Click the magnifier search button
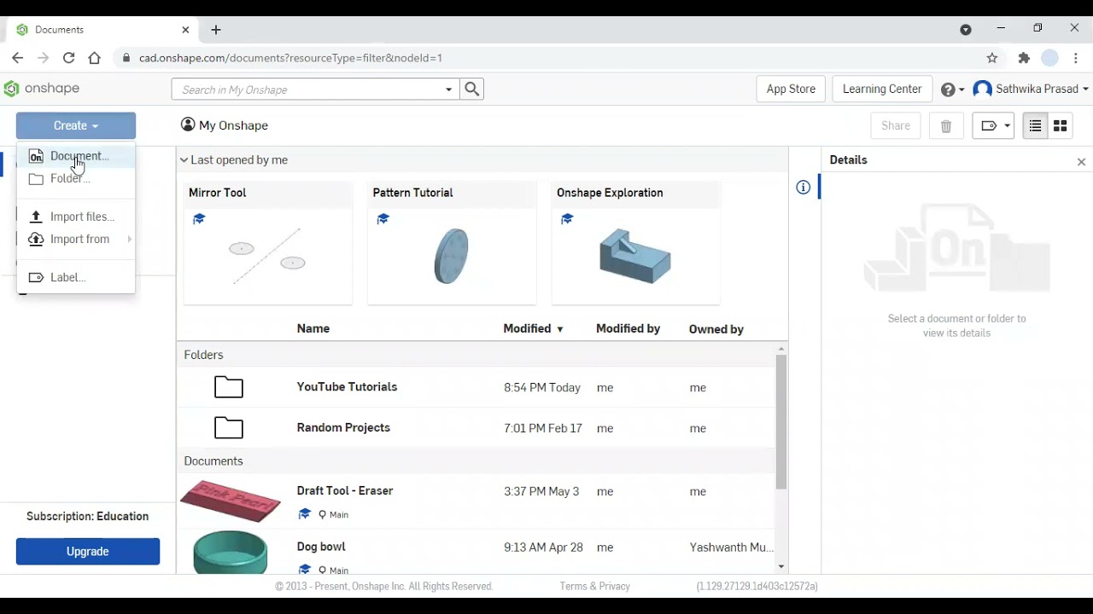This screenshot has width=1093, height=614. coord(472,89)
